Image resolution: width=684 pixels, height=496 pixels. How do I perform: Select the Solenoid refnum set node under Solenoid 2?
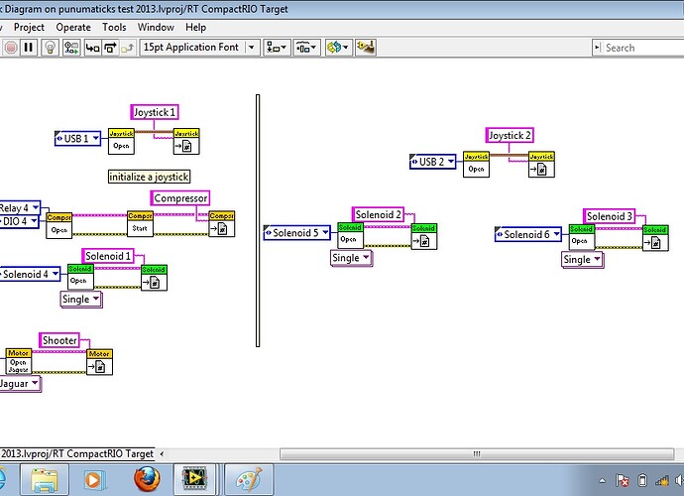[x=424, y=237]
